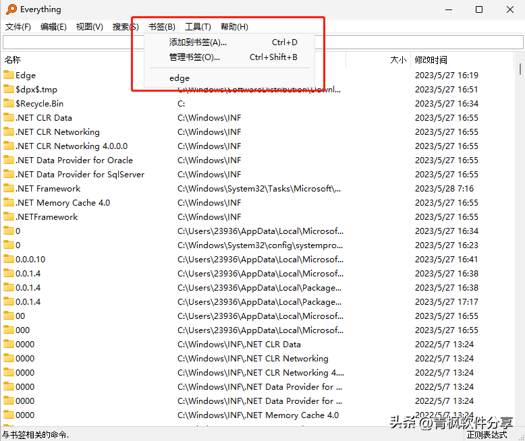
Task: Click path C:\Windows\INF\.NET CLR Networking
Action: [253, 359]
